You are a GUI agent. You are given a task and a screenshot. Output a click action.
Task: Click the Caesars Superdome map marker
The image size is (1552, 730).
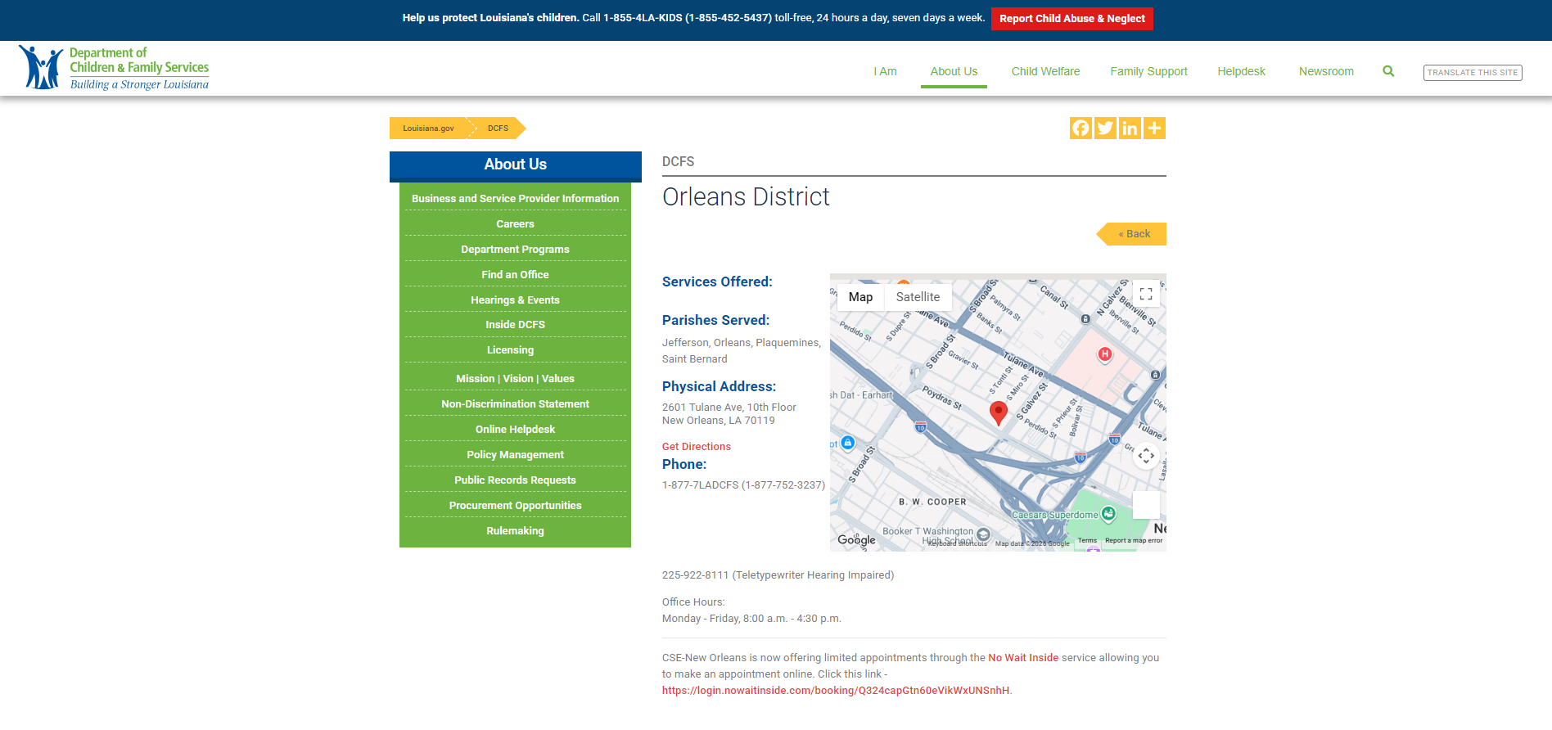(1108, 514)
